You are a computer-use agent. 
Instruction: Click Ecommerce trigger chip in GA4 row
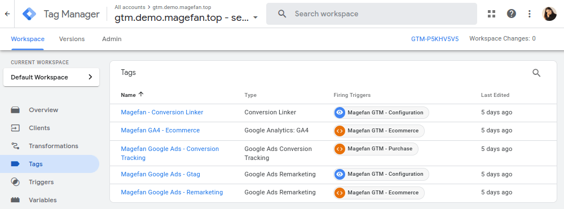(x=379, y=131)
